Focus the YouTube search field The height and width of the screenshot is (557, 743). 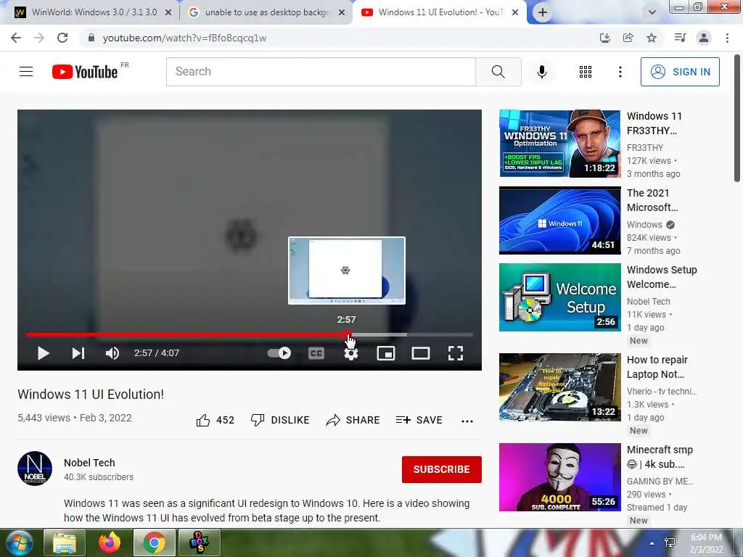(x=321, y=72)
